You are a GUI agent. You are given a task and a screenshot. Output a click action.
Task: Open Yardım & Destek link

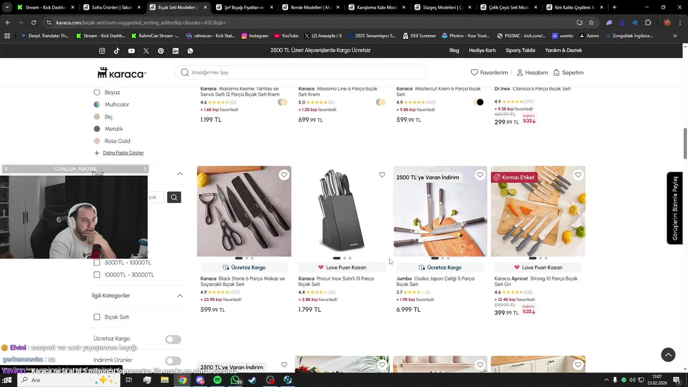coord(563,50)
